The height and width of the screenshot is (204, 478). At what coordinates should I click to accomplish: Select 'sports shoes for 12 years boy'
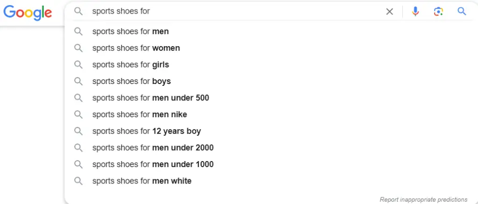pos(147,131)
